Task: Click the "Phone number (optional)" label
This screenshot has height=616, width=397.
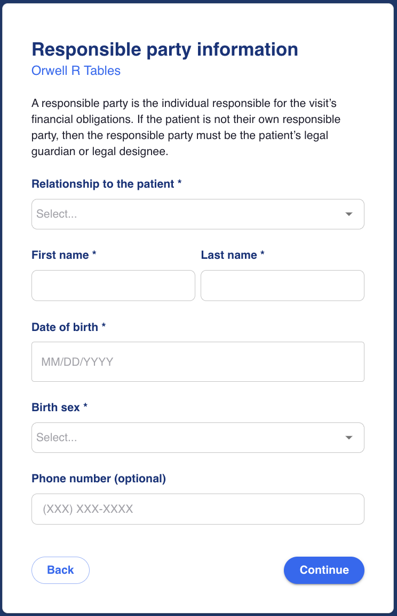Action: [99, 479]
